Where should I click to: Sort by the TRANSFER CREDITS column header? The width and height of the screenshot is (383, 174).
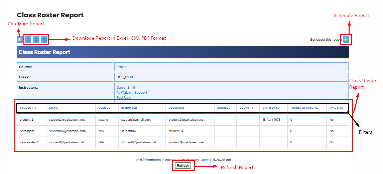304,108
